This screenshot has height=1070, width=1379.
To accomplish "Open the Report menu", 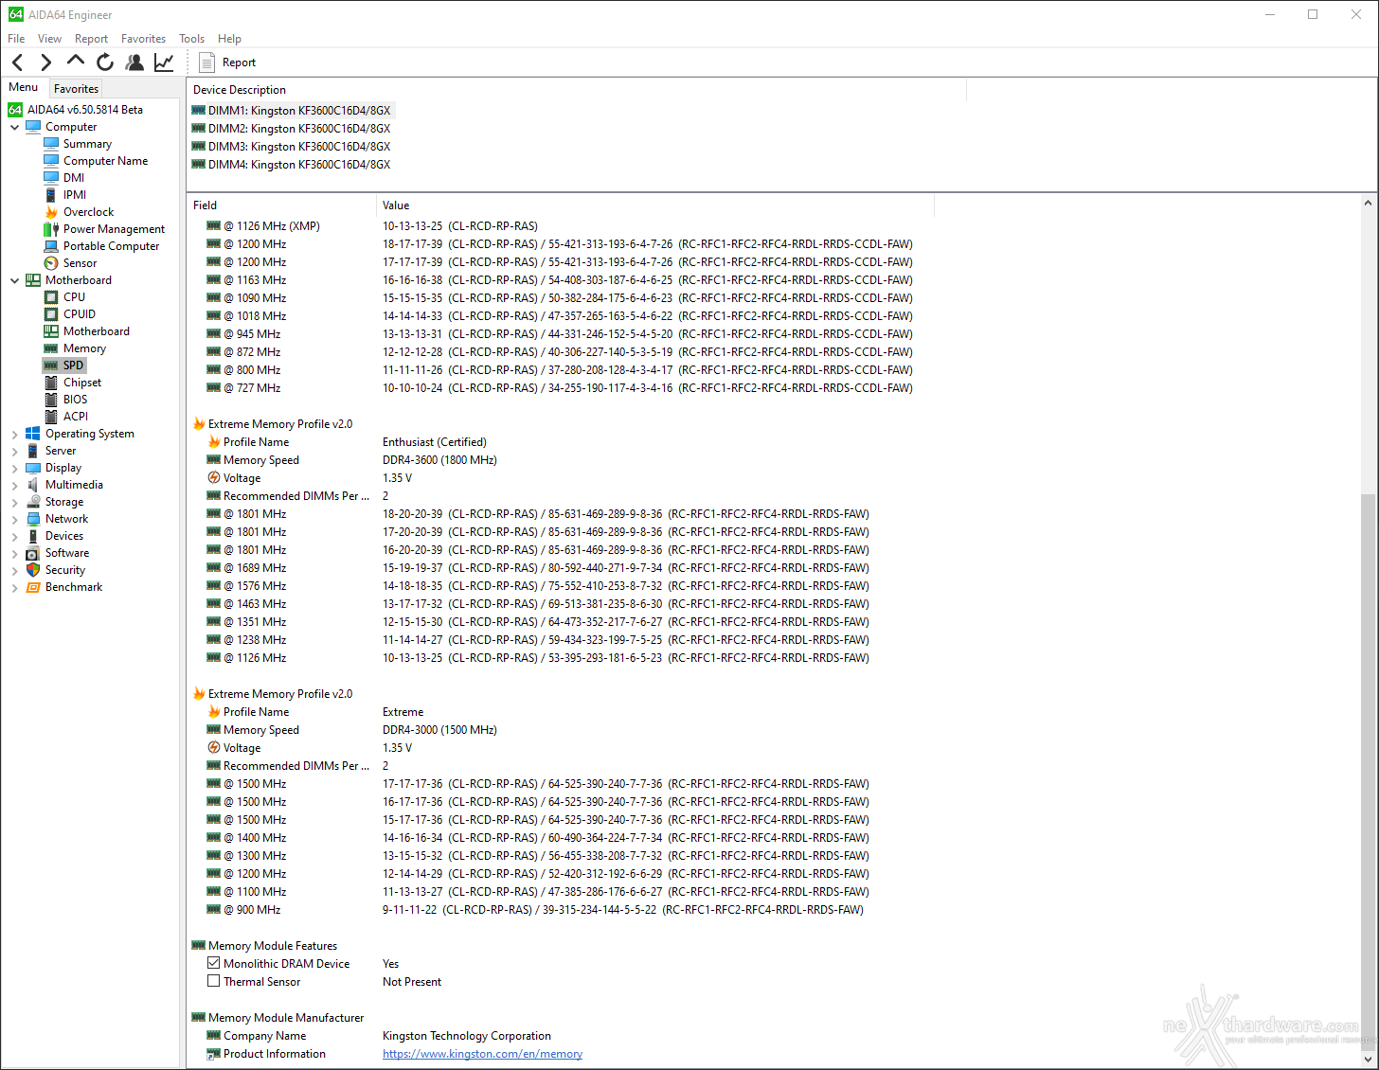I will pos(91,39).
